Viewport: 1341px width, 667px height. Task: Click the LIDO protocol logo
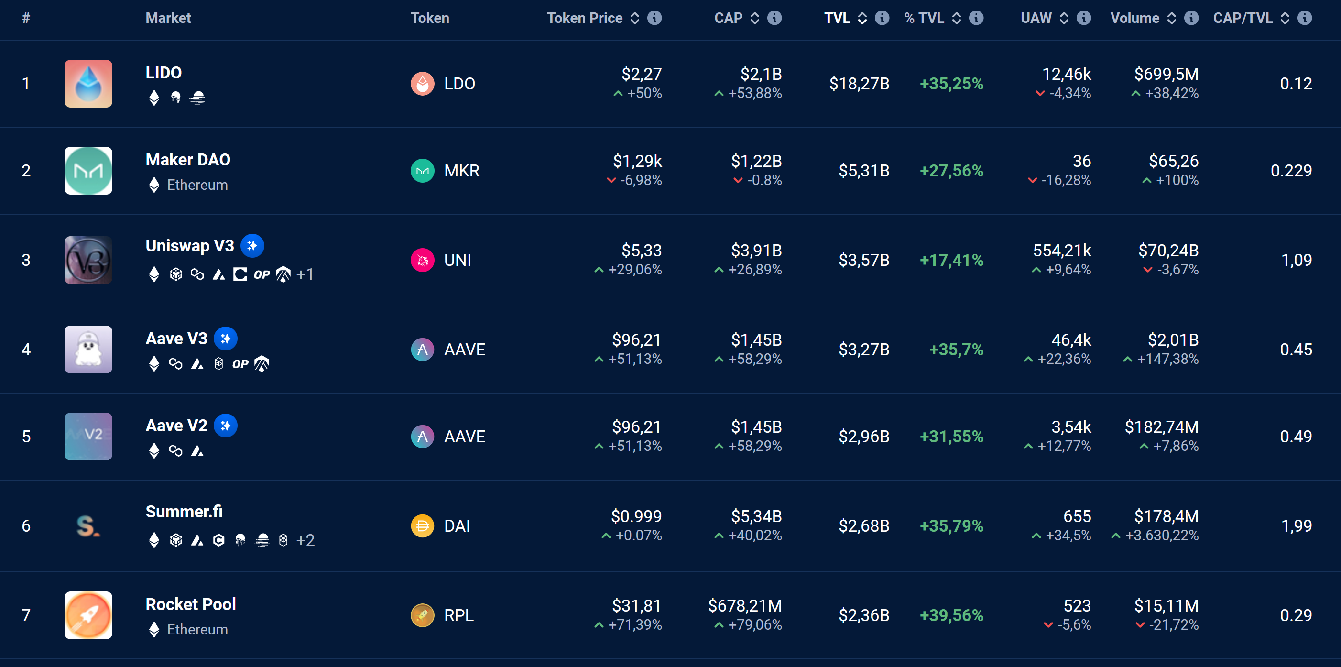[x=87, y=83]
